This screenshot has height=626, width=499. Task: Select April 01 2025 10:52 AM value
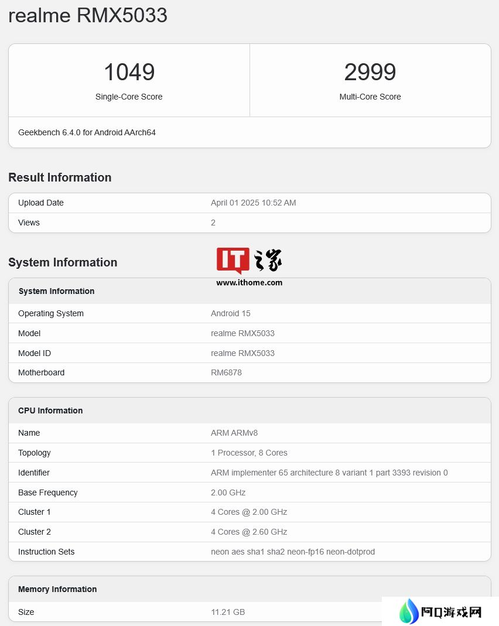coord(254,203)
